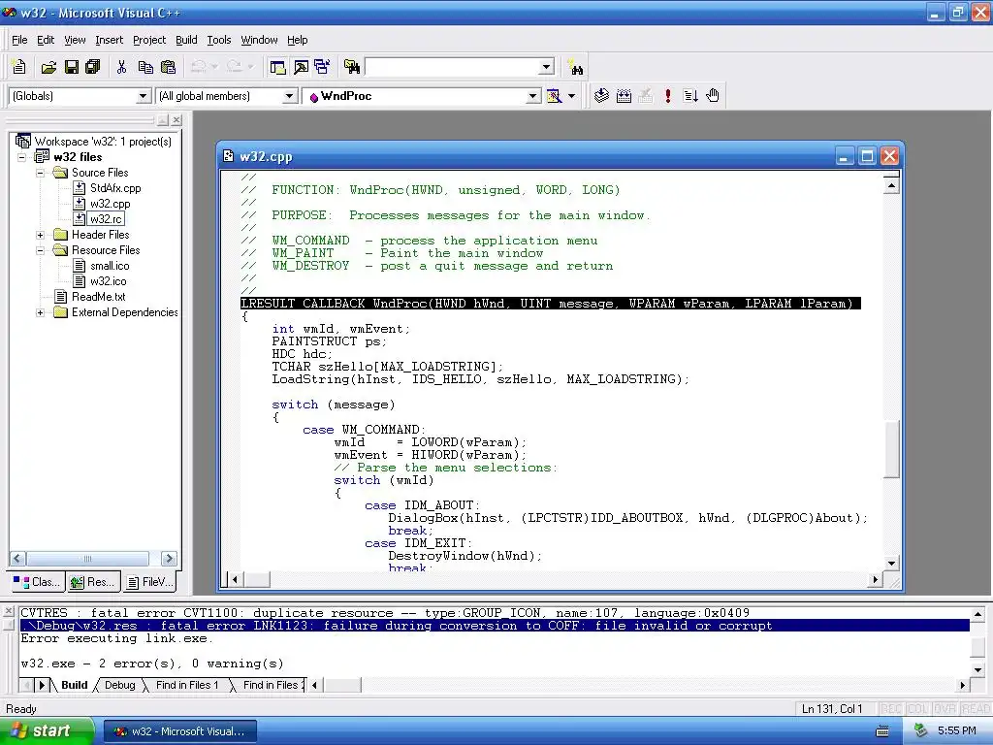Open the Window List icon
The height and width of the screenshot is (745, 993).
tap(322, 67)
